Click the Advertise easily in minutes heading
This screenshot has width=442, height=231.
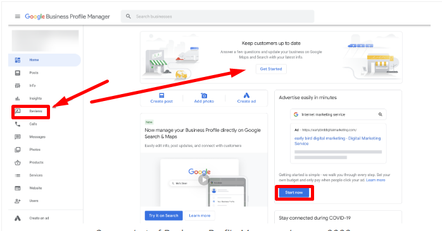308,98
